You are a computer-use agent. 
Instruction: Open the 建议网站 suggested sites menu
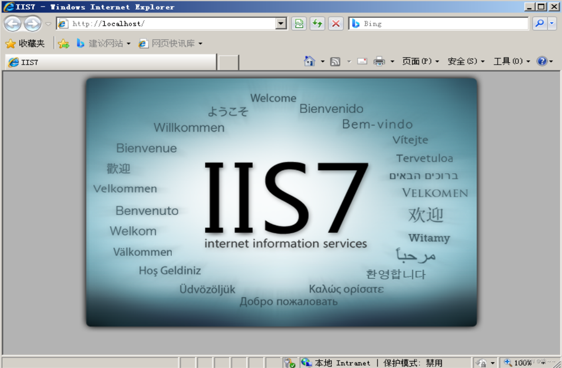coord(103,43)
